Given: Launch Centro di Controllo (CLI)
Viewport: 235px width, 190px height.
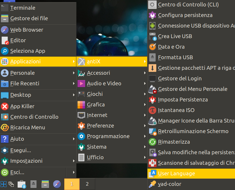Looking at the screenshot, I should click(191, 5).
